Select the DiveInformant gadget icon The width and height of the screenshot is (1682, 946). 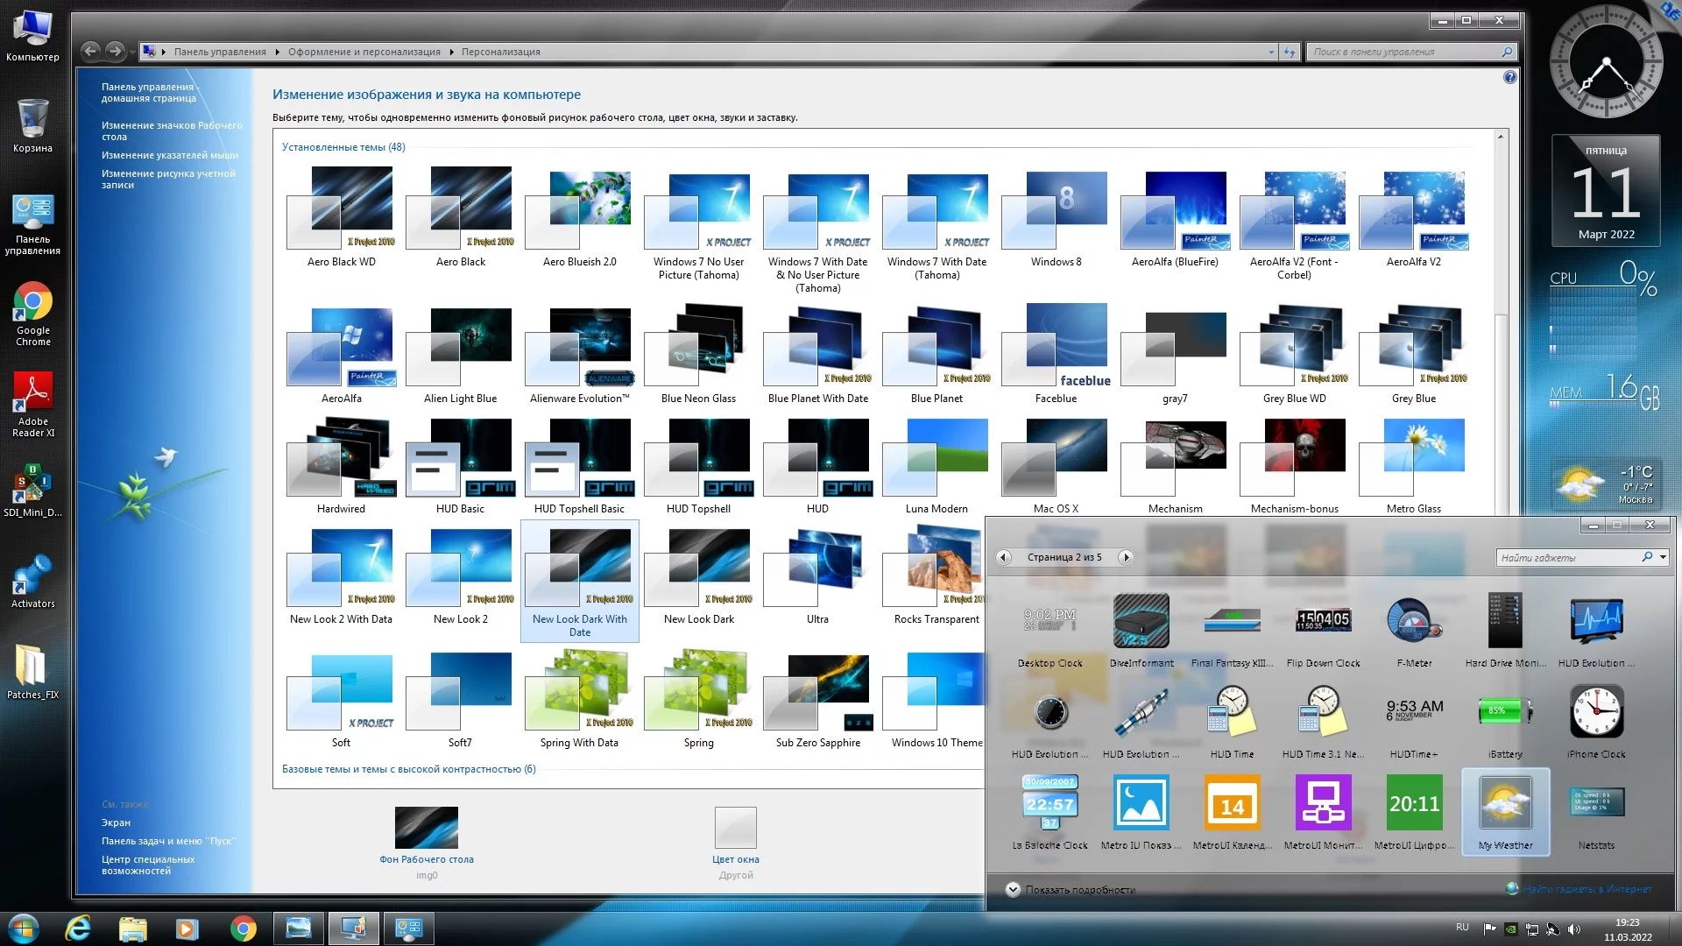coord(1141,621)
